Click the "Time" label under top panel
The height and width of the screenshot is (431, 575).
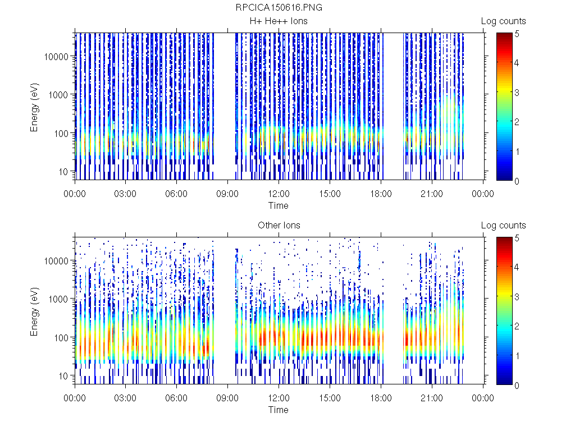(279, 205)
